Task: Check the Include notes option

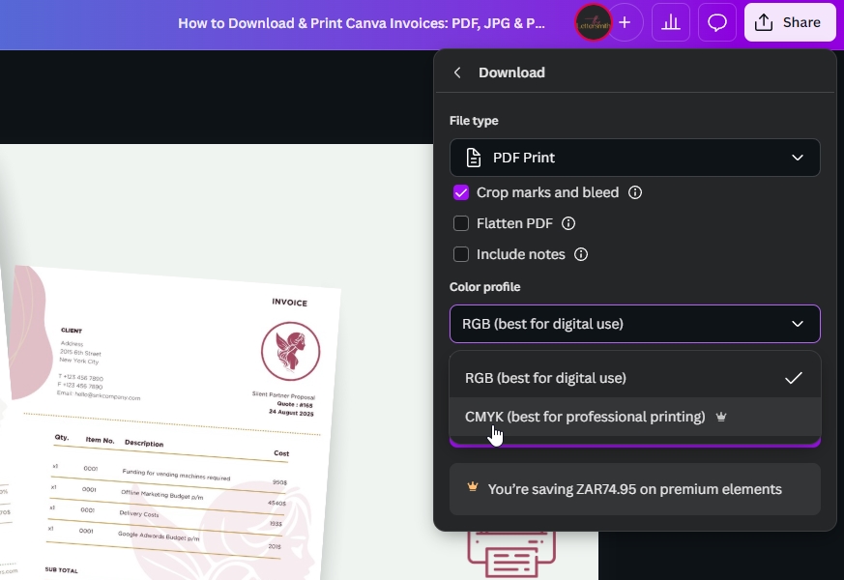Action: [x=461, y=254]
